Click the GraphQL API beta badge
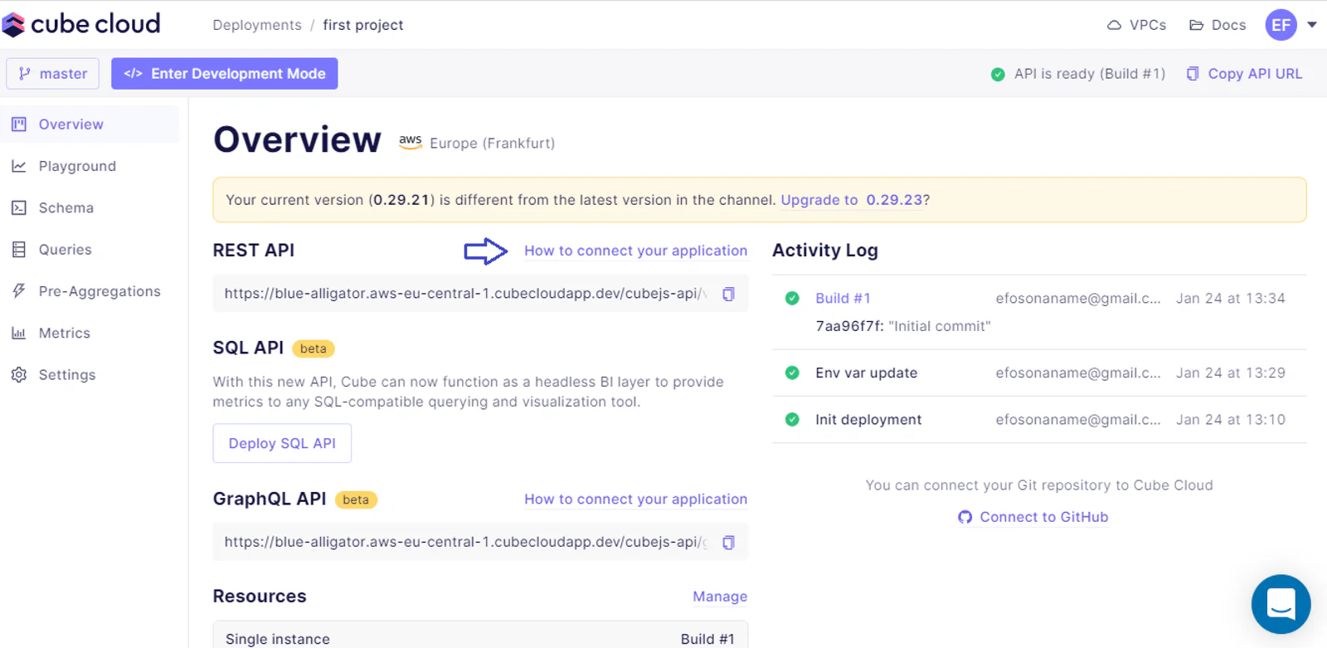This screenshot has height=648, width=1327. point(356,499)
